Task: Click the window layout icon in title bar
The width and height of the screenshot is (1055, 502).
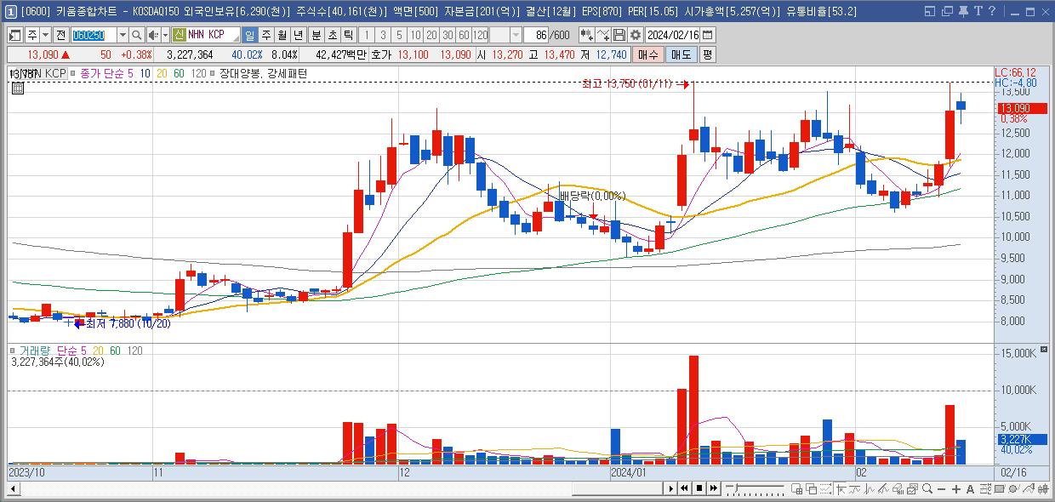Action: [932, 11]
